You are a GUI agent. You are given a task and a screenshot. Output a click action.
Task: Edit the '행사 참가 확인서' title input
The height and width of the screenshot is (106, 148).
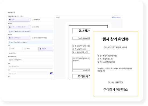coord(30,53)
